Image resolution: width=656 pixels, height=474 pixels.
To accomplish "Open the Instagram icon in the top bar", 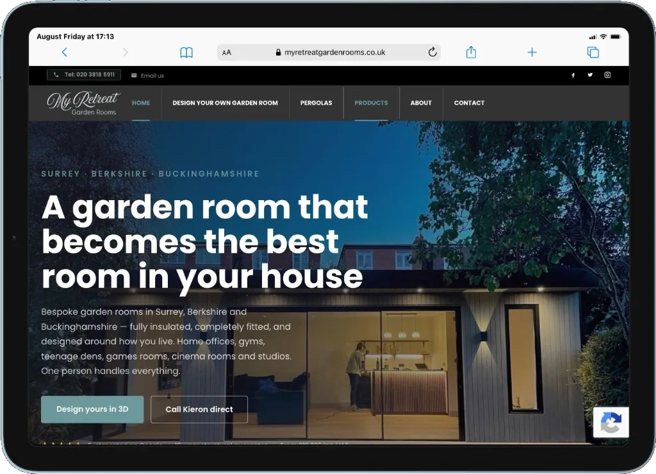I will click(x=607, y=75).
